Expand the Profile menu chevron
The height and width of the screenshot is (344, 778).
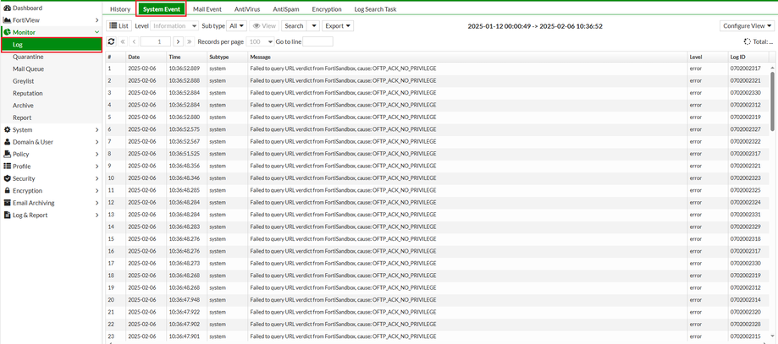(x=97, y=166)
